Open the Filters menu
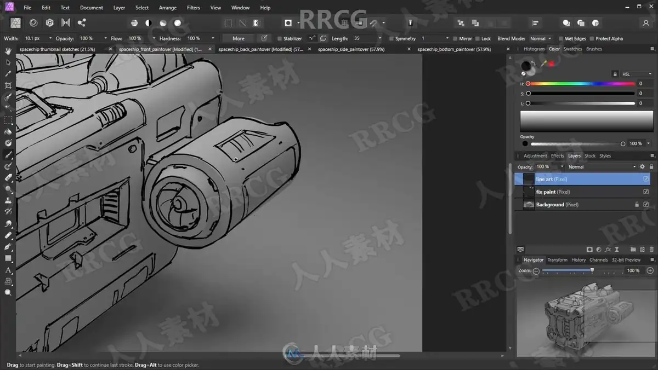The image size is (658, 370). 193,8
